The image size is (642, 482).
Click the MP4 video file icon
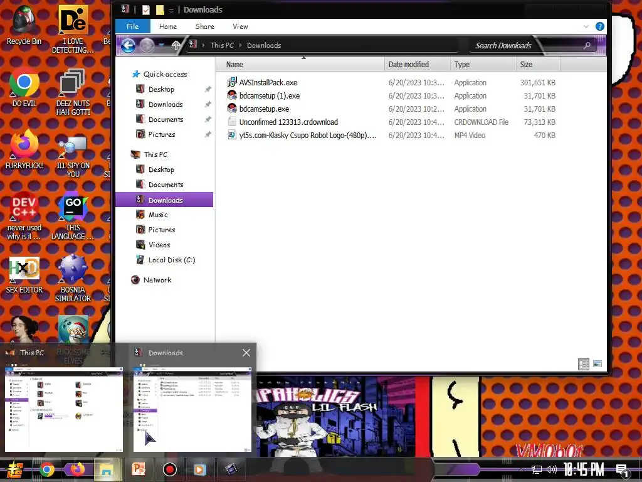tap(232, 135)
